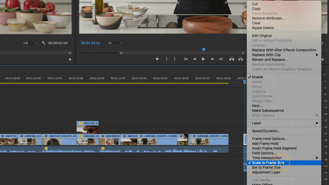Select the A383C688_210319YU_CANON clip
The height and width of the screenshot is (185, 329).
pyautogui.click(x=157, y=140)
